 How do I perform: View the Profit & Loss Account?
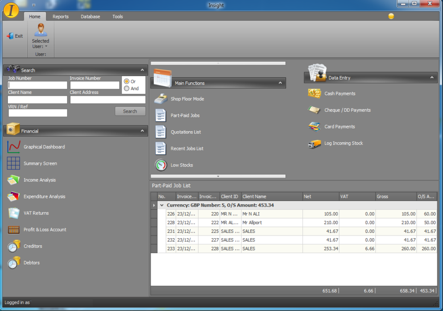point(45,230)
